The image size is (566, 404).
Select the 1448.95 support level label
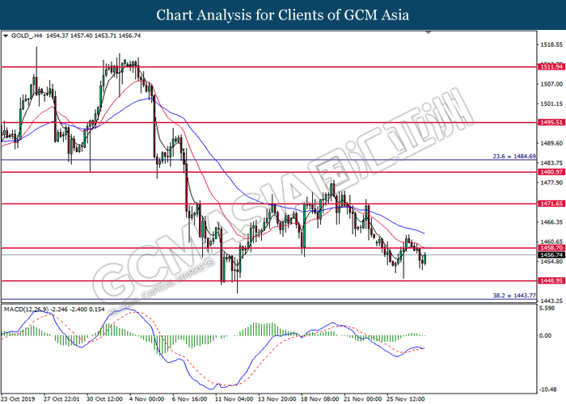pyautogui.click(x=551, y=280)
